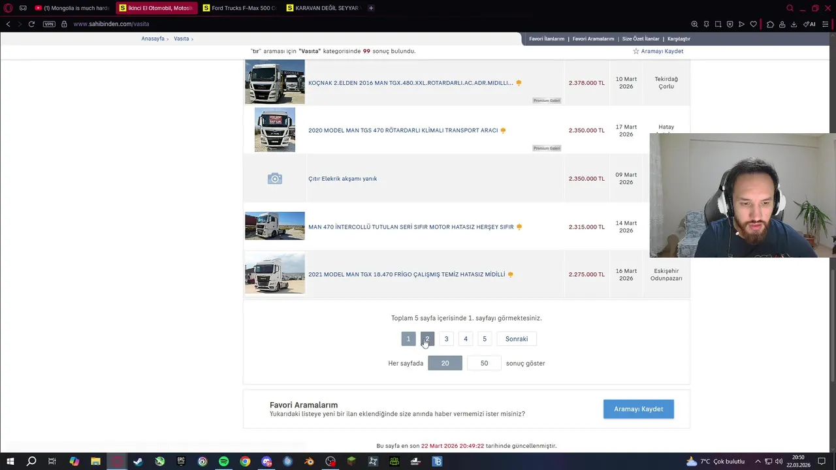Open Spotify from the taskbar
The width and height of the screenshot is (836, 470).
pyautogui.click(x=223, y=462)
